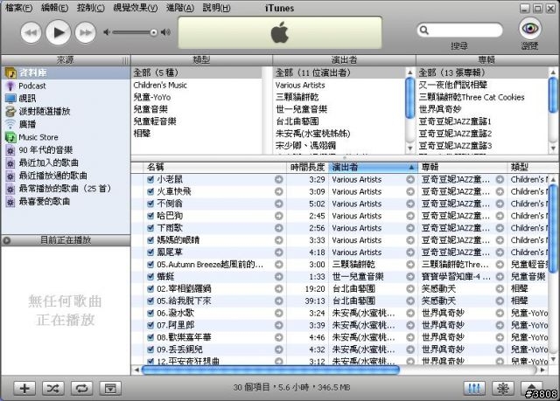This screenshot has height=401, width=560.
Task: Toggle the artwork viewer button
Action: 110,388
